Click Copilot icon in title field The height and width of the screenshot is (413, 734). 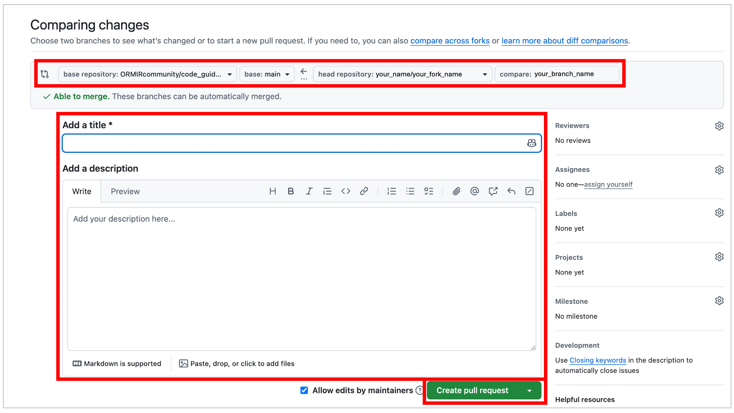click(531, 143)
